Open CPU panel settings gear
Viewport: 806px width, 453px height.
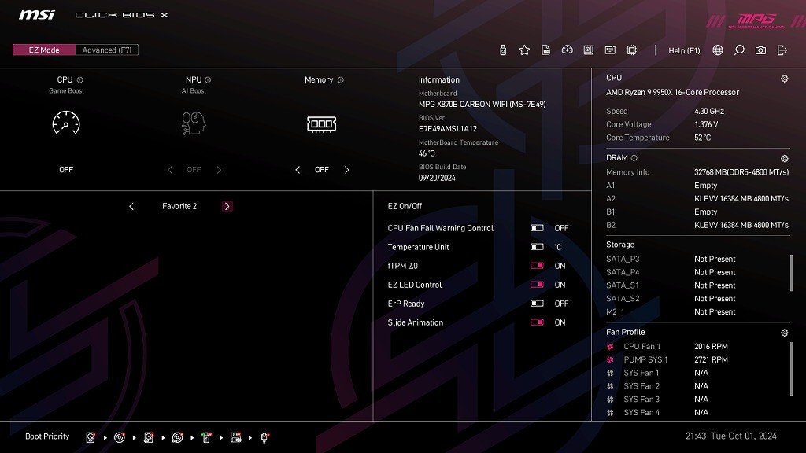785,79
